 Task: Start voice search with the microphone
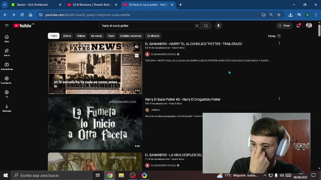pyautogui.click(x=218, y=25)
